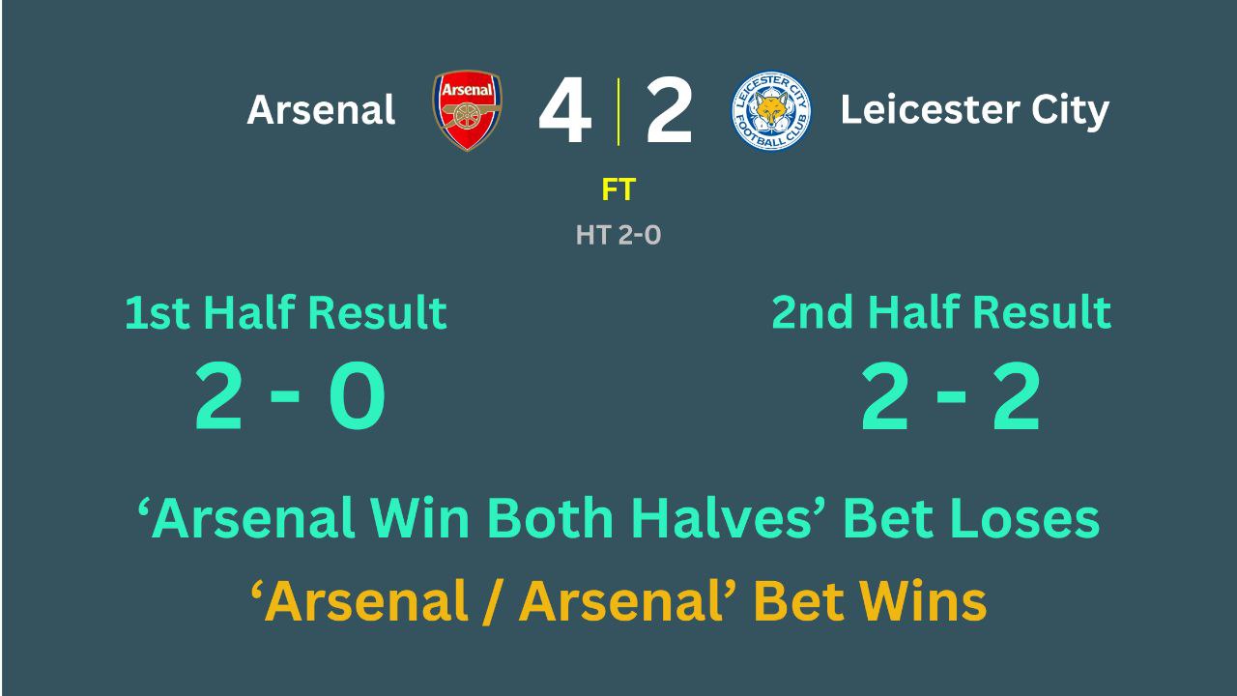Screen dimensions: 1237x696
Task: Click the left 2 in the 2nd half result
Action: point(884,396)
